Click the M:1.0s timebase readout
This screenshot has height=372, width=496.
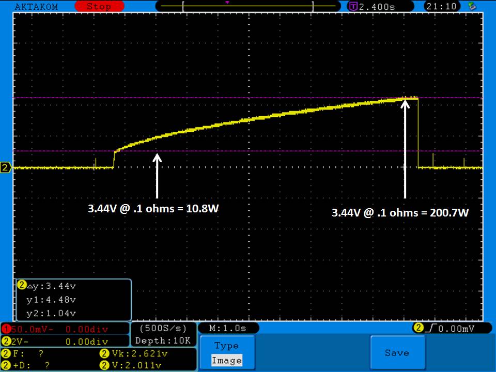coord(227,329)
